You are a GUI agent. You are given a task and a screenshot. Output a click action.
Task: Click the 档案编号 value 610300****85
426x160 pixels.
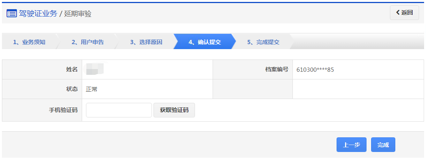coord(315,69)
